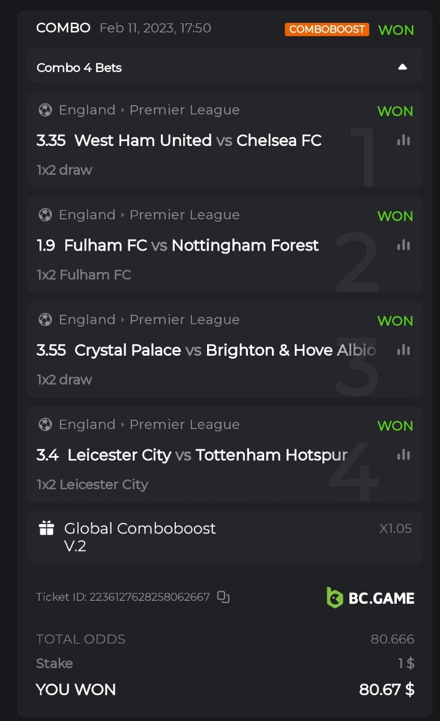Click soccer ball icon in first bet
This screenshot has width=440, height=721.
[45, 110]
